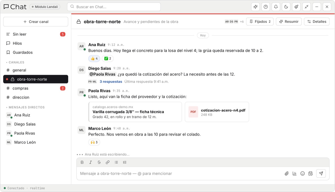Image resolution: width=335 pixels, height=192 pixels.
Task: Click the Crear canal button
Action: (36, 22)
